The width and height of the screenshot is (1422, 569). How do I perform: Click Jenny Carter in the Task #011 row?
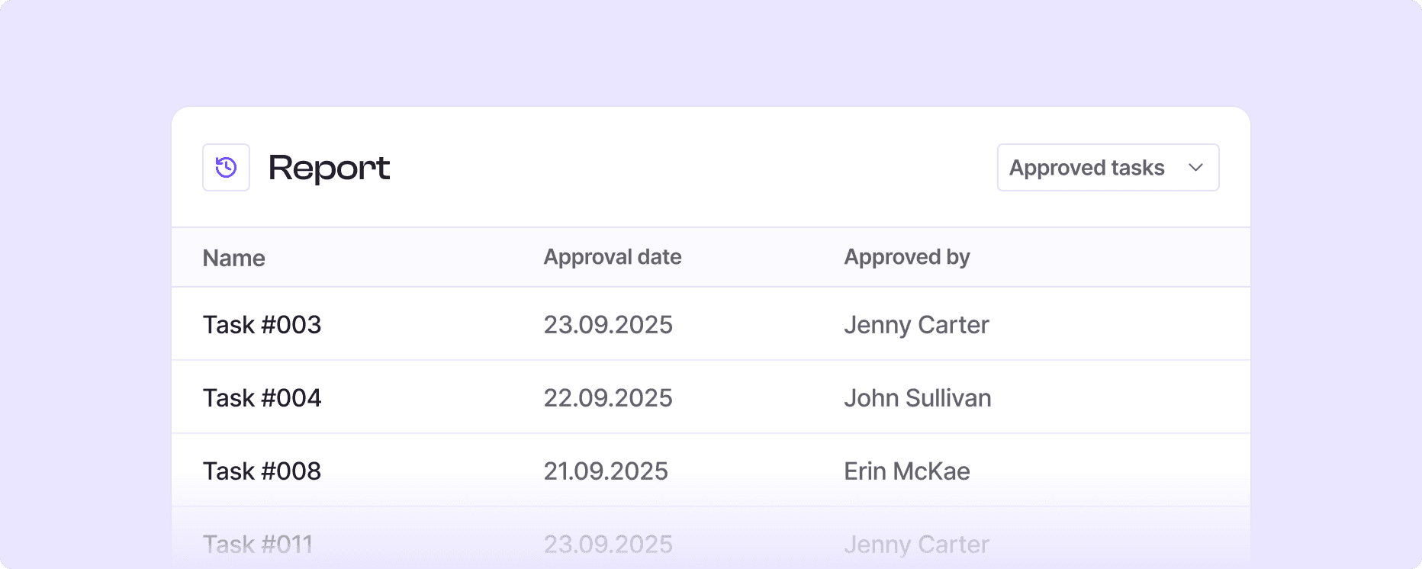pyautogui.click(x=916, y=544)
